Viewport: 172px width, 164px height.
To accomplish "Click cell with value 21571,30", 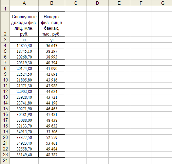I will click(24, 86).
